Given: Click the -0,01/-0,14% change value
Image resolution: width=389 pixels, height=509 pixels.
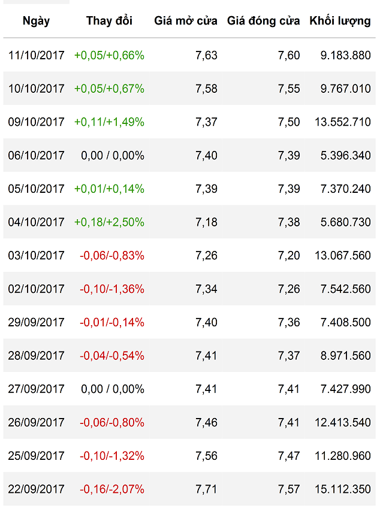Looking at the screenshot, I should tap(112, 322).
